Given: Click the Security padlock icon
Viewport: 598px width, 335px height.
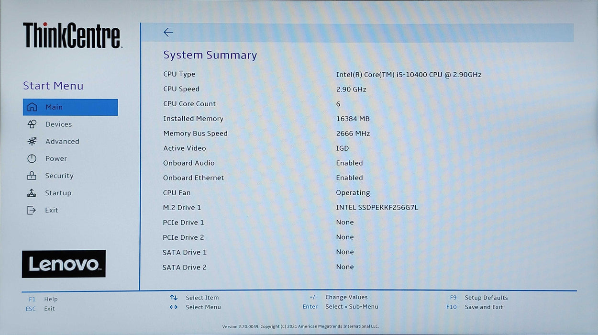Looking at the screenshot, I should tap(32, 176).
